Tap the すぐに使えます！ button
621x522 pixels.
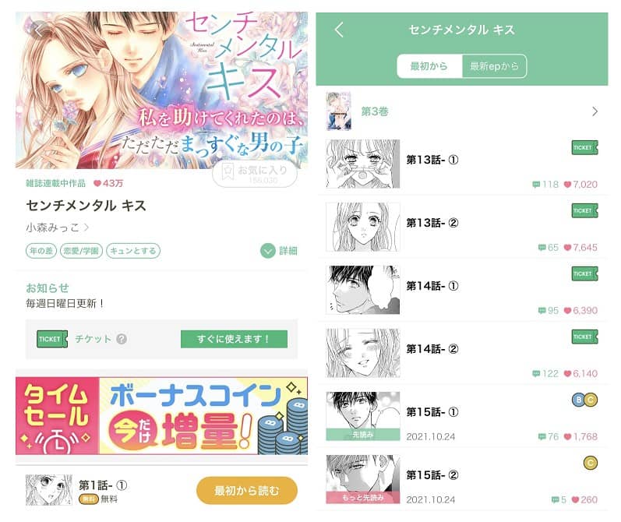point(234,339)
